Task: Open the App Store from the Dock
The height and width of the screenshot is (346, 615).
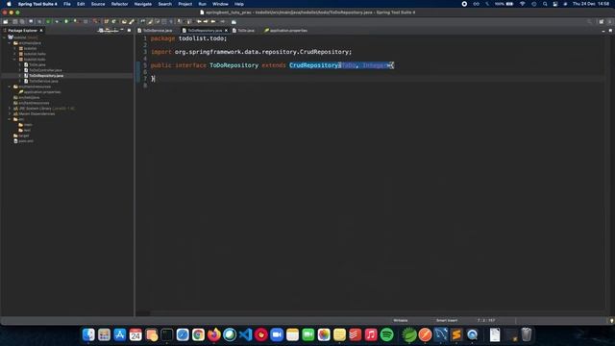Action: [120, 334]
